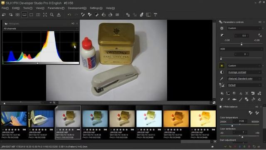The image size is (266, 150).
Task: Open the sharpness noise reduction icon
Action: pos(222,85)
